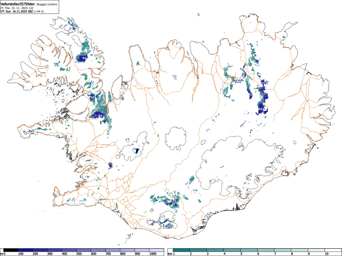
Task: Click the 4–5 km legend swatch
Action: coord(232,250)
